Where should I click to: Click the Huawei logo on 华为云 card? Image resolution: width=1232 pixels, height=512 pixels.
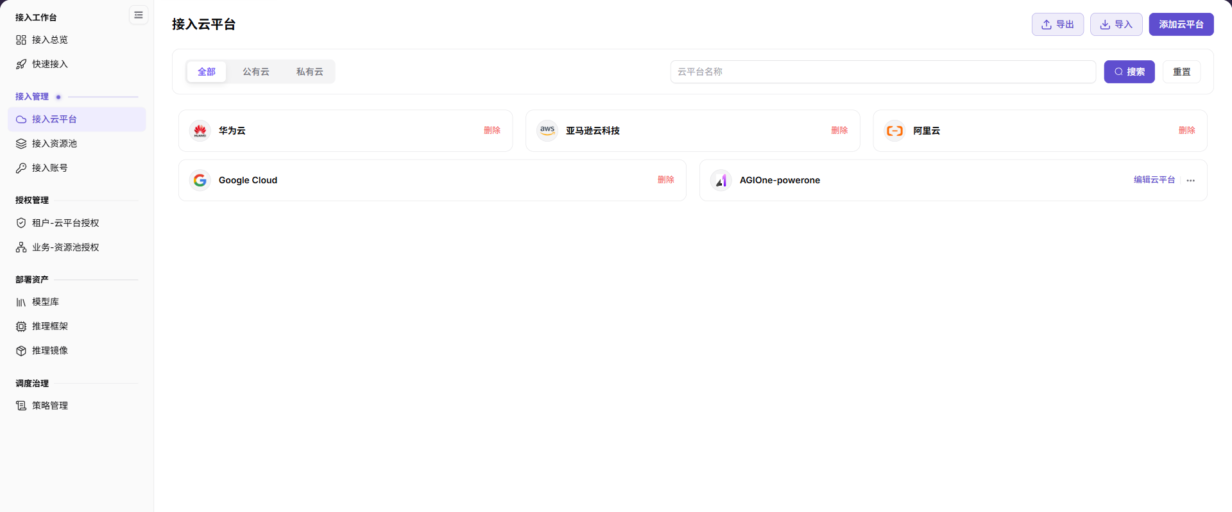(200, 131)
